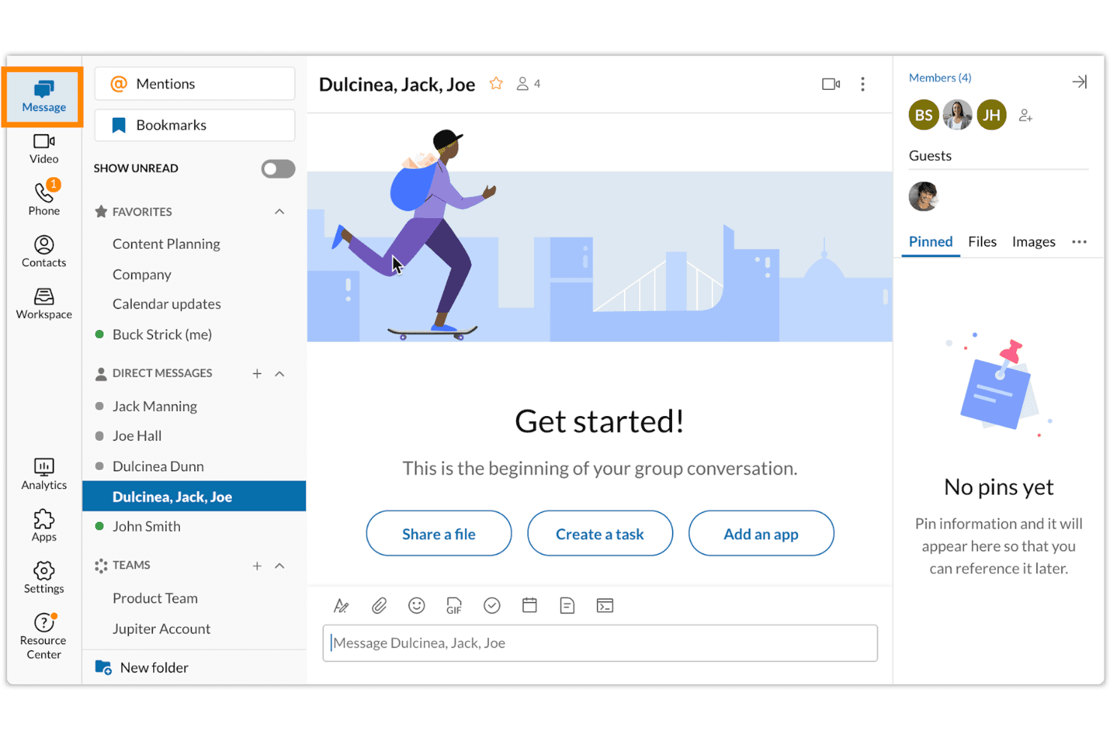
Task: Open more tabs in the side panel
Action: (x=1079, y=241)
